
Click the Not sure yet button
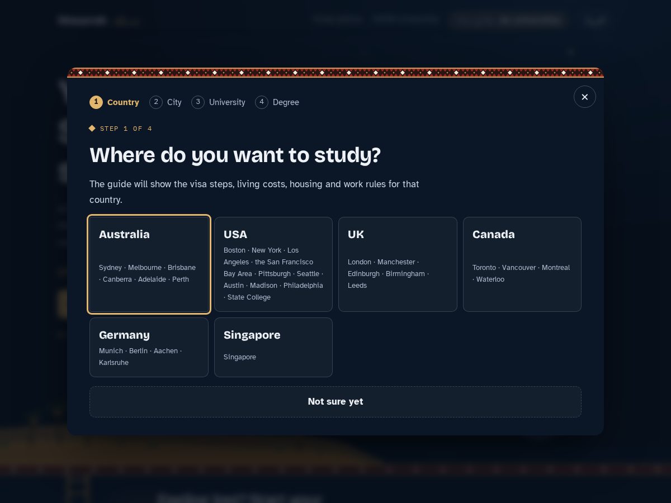[x=335, y=402]
